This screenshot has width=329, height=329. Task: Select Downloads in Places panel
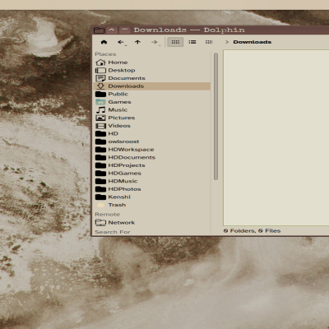(152, 86)
